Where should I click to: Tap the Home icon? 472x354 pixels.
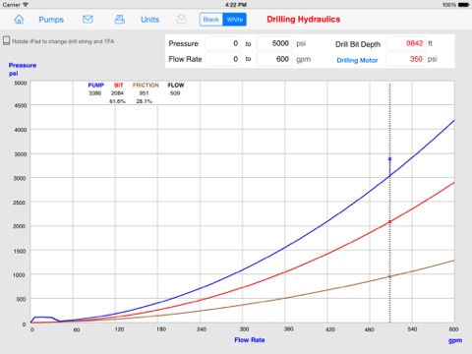click(19, 20)
